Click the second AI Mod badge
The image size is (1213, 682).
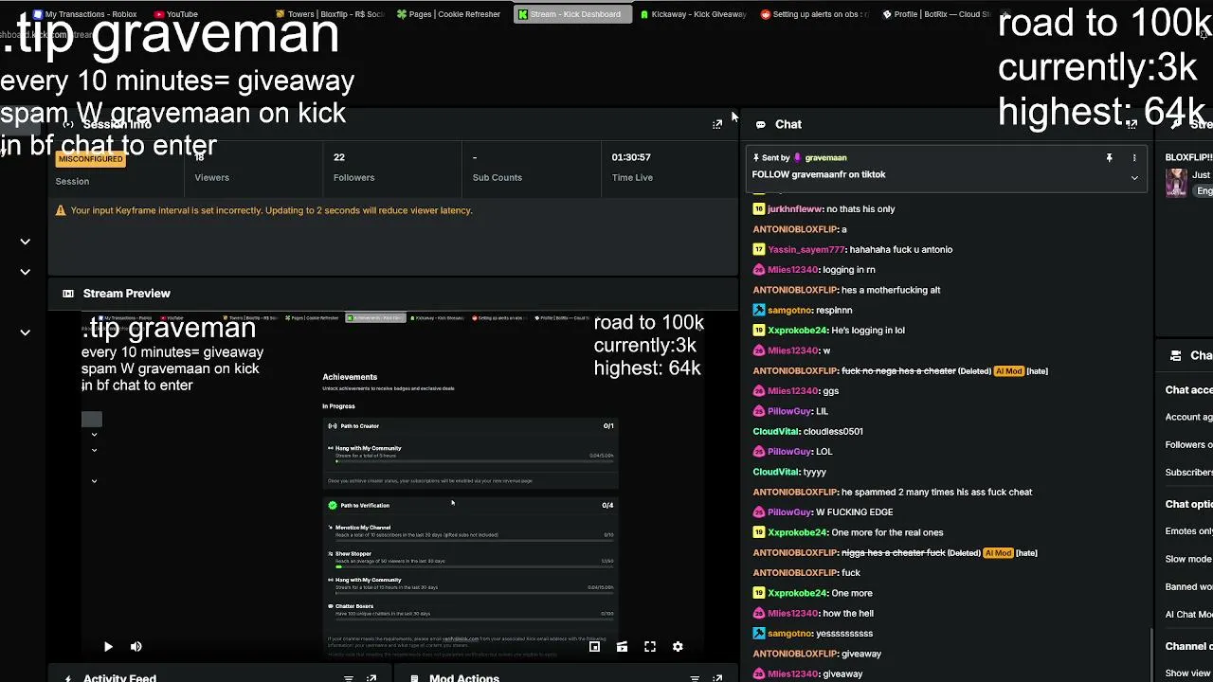(998, 553)
